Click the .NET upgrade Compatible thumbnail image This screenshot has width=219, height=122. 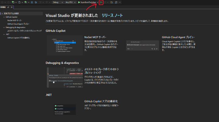65,110
